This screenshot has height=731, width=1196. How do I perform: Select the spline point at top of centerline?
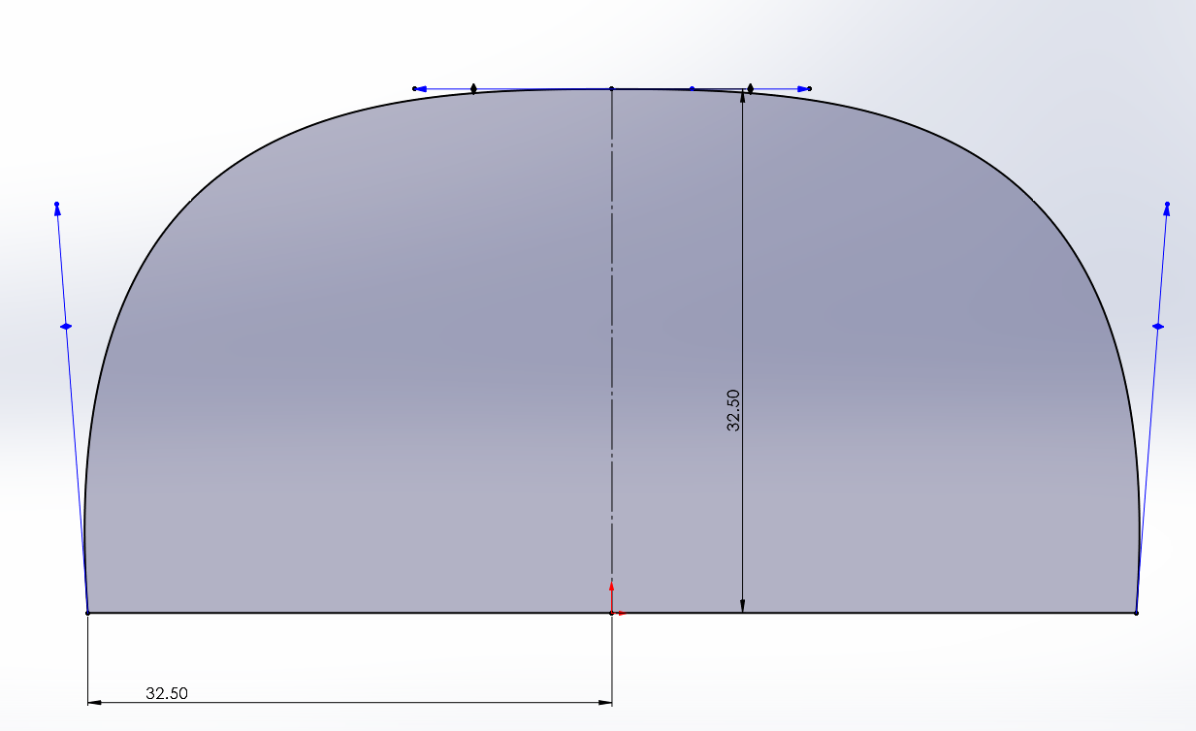pos(611,88)
